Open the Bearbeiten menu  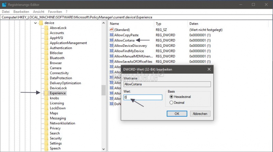[21, 12]
